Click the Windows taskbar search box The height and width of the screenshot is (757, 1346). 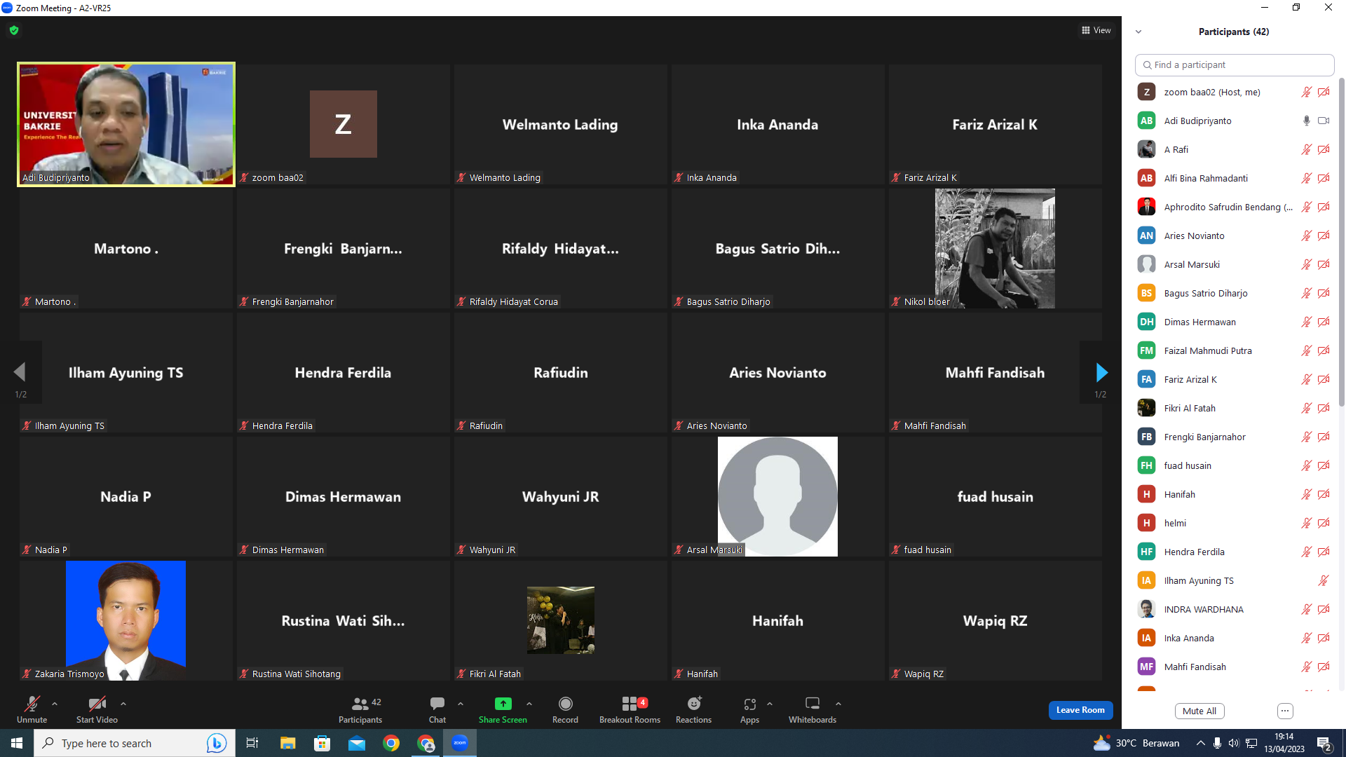[133, 743]
